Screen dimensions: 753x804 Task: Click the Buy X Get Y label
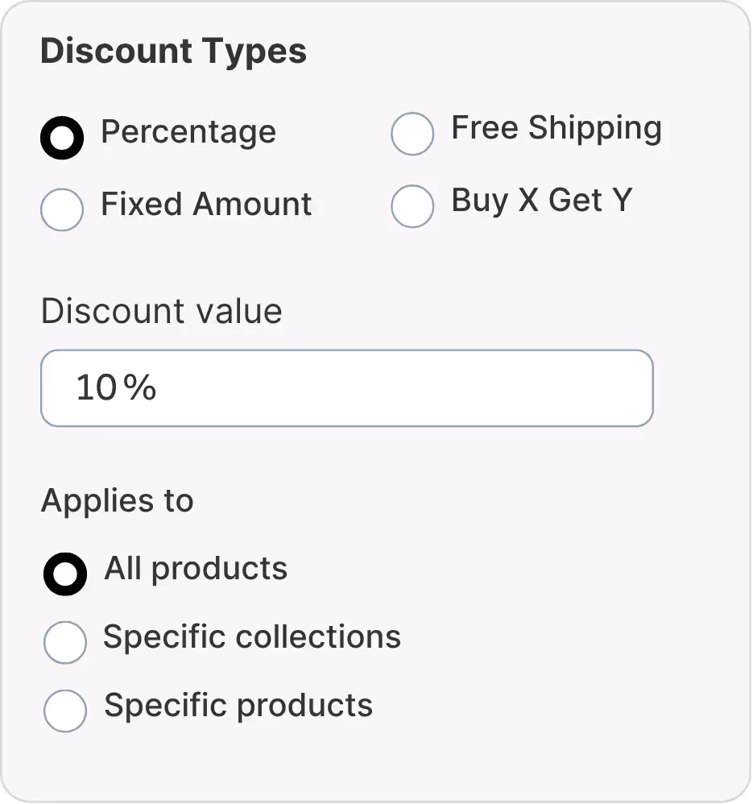(542, 201)
